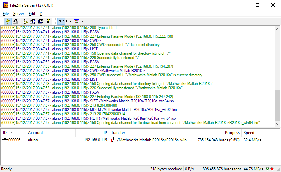Sort connections by IP column header
The image size is (281, 172).
pos(92,133)
